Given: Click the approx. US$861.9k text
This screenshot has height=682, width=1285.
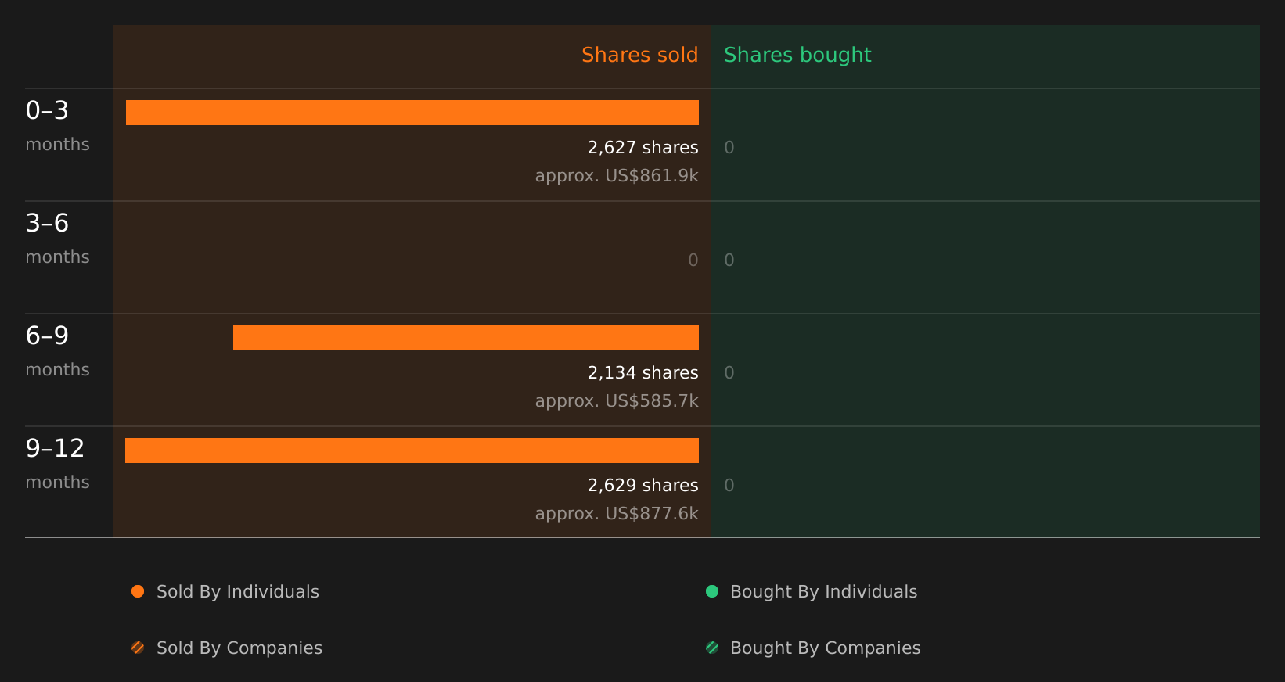Looking at the screenshot, I should coord(617,175).
